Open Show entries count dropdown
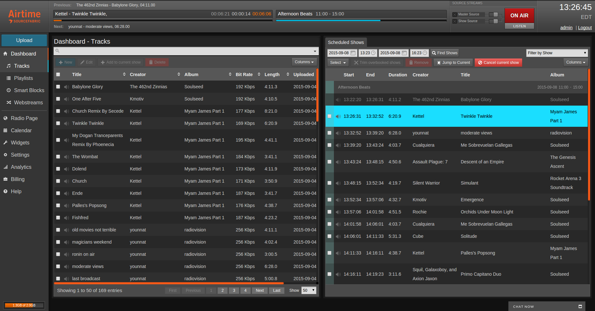The image size is (595, 311). pyautogui.click(x=309, y=290)
